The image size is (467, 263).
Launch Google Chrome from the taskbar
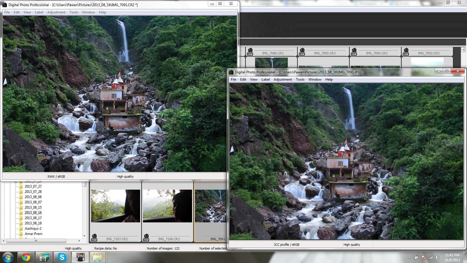(26, 257)
